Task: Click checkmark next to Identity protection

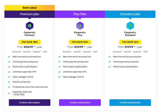Action: (x=9, y=82)
